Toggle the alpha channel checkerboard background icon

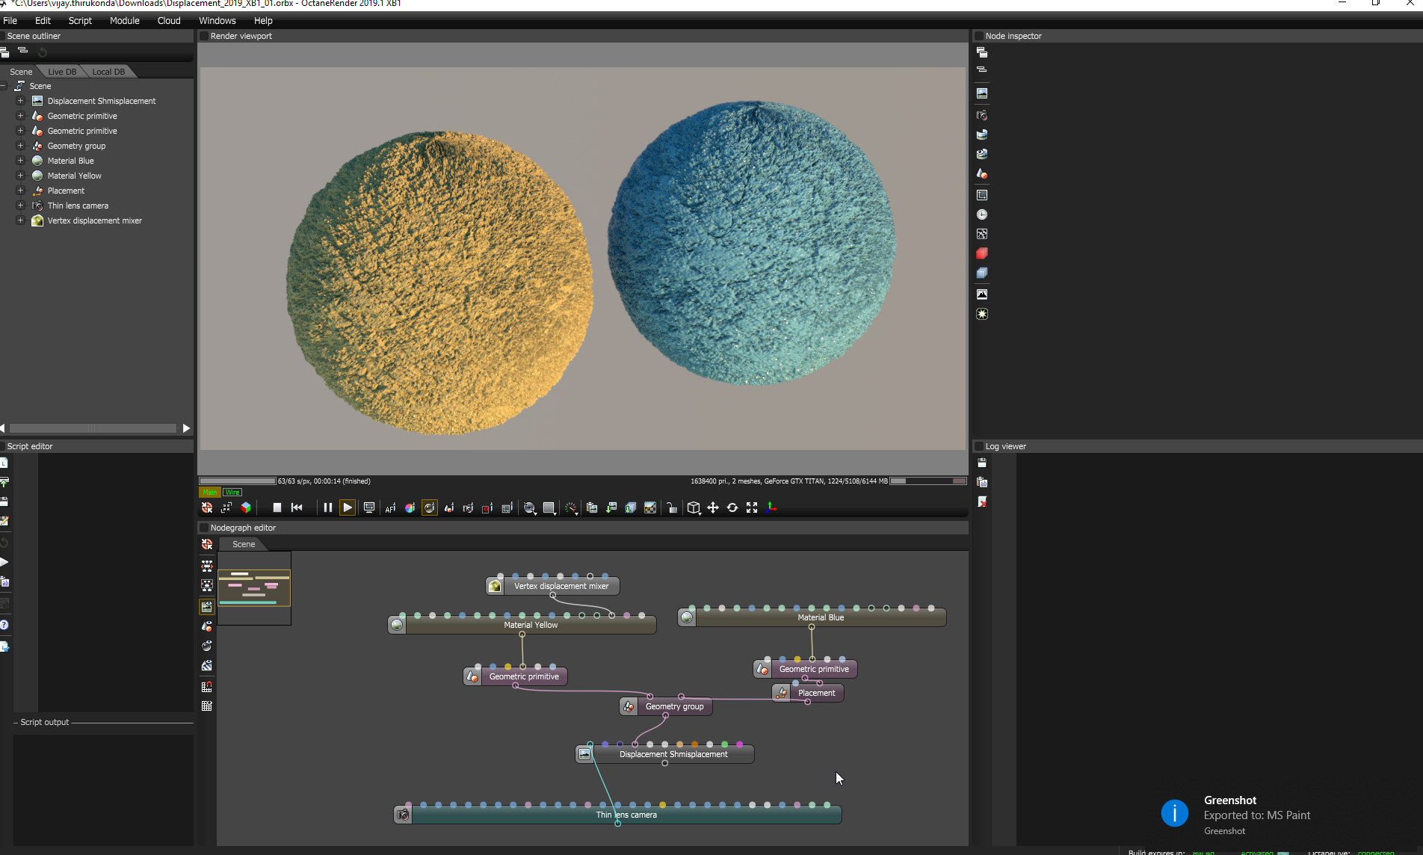650,508
